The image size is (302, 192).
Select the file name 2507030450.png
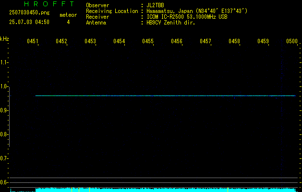29,12
